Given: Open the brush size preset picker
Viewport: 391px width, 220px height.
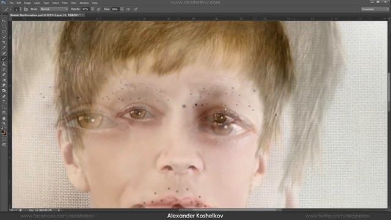Looking at the screenshot, I should click(x=18, y=9).
